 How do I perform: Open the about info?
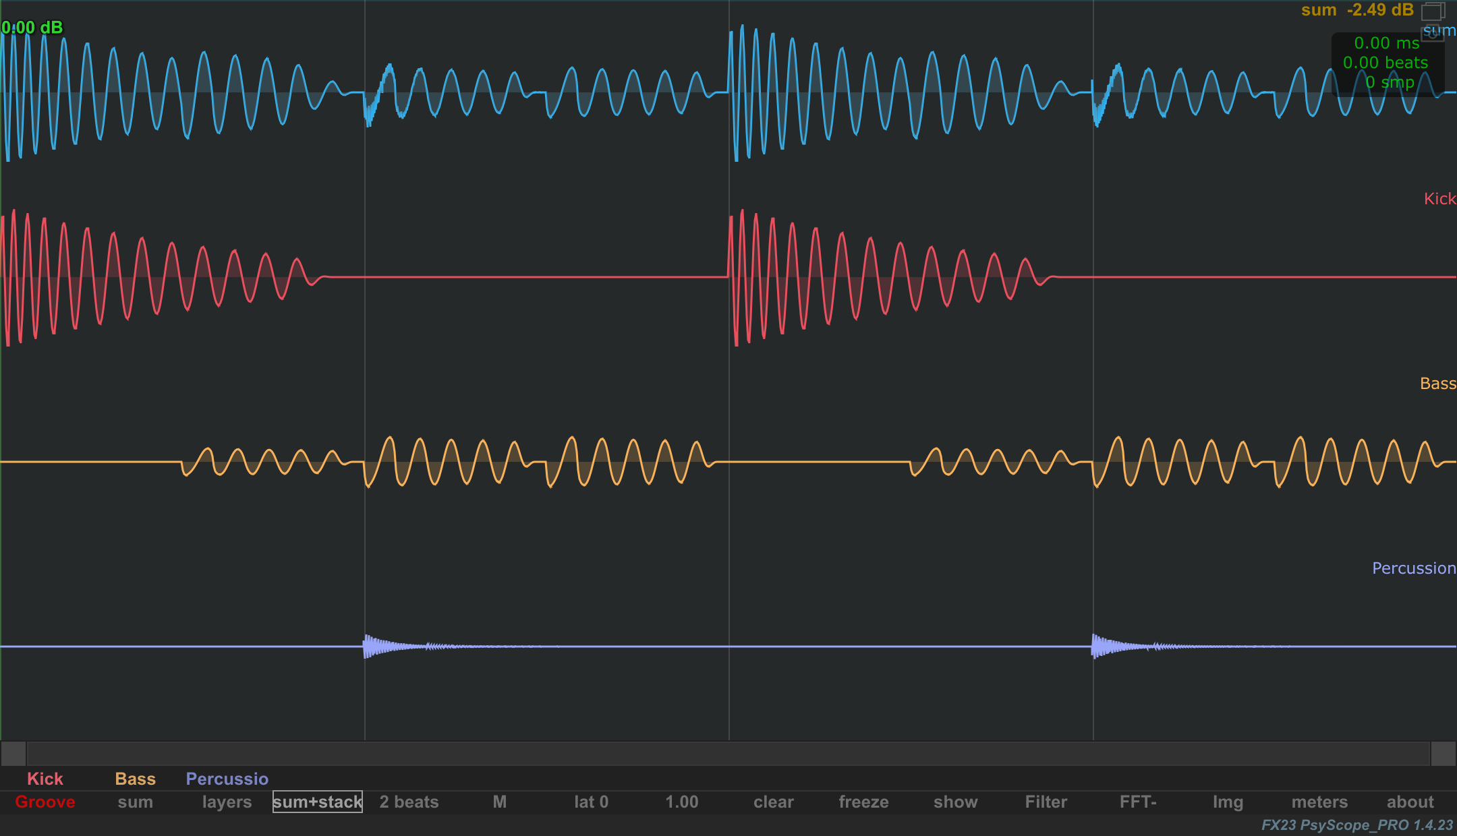[1410, 802]
